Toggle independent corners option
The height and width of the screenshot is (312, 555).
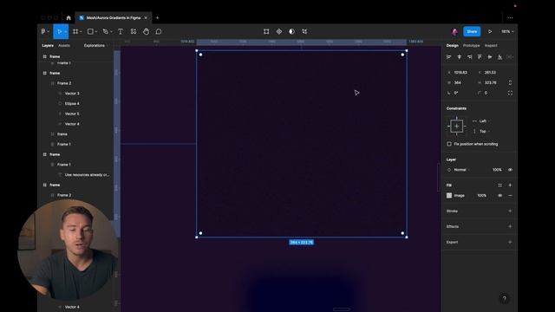coord(510,93)
